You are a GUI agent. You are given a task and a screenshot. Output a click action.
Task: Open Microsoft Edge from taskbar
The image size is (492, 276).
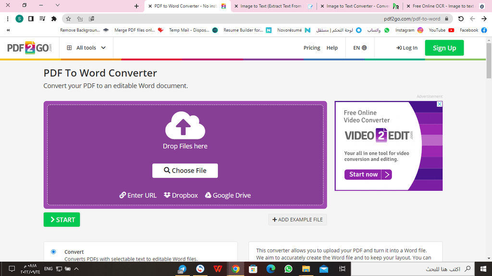click(x=271, y=269)
